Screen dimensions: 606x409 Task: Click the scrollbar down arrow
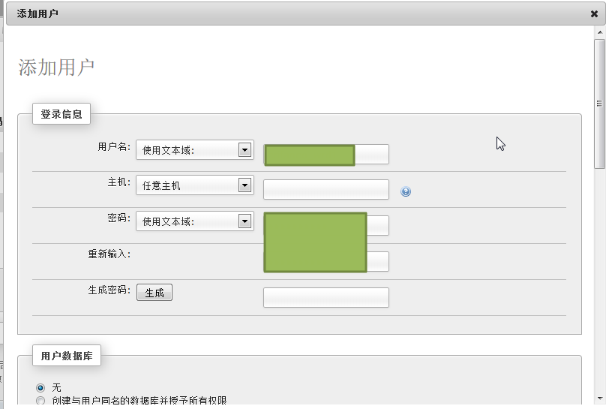click(x=599, y=397)
